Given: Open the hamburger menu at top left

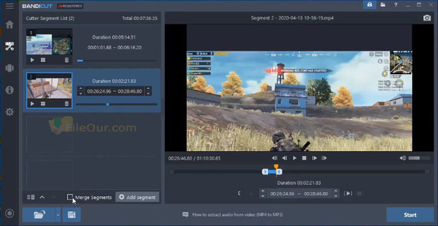Looking at the screenshot, I should tap(9, 6).
